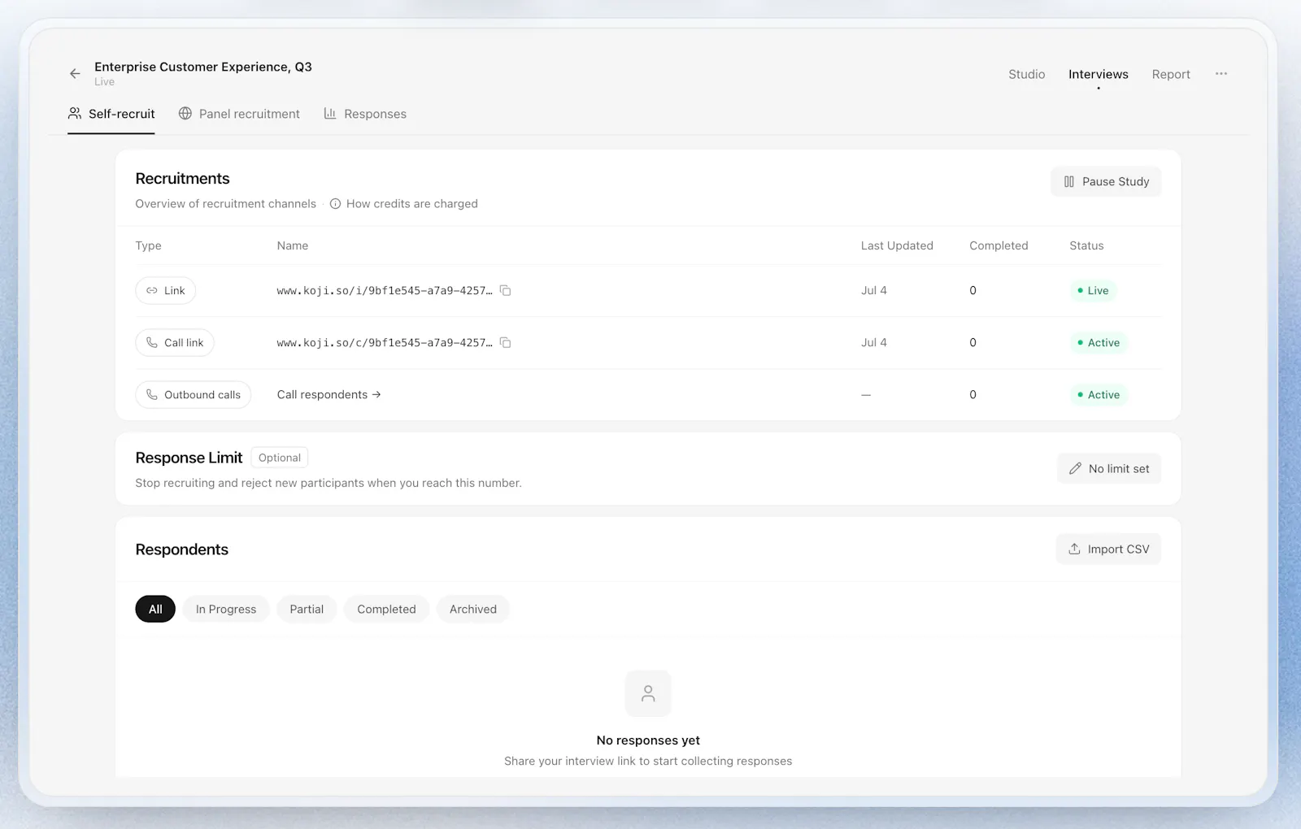This screenshot has width=1301, height=829.
Task: Filter respondents by Archived
Action: pyautogui.click(x=473, y=609)
